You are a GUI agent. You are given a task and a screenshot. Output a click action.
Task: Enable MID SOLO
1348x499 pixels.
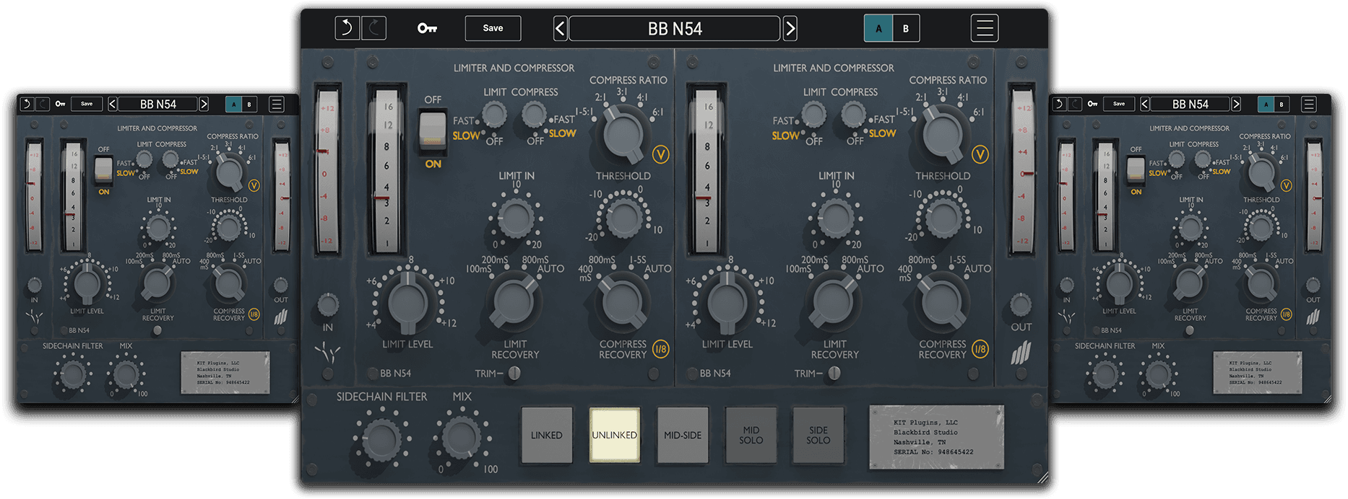(x=751, y=435)
